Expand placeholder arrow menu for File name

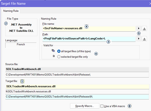(139, 28)
